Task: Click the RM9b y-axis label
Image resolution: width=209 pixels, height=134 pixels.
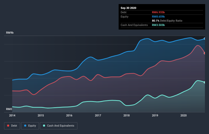Action: (x=10, y=33)
